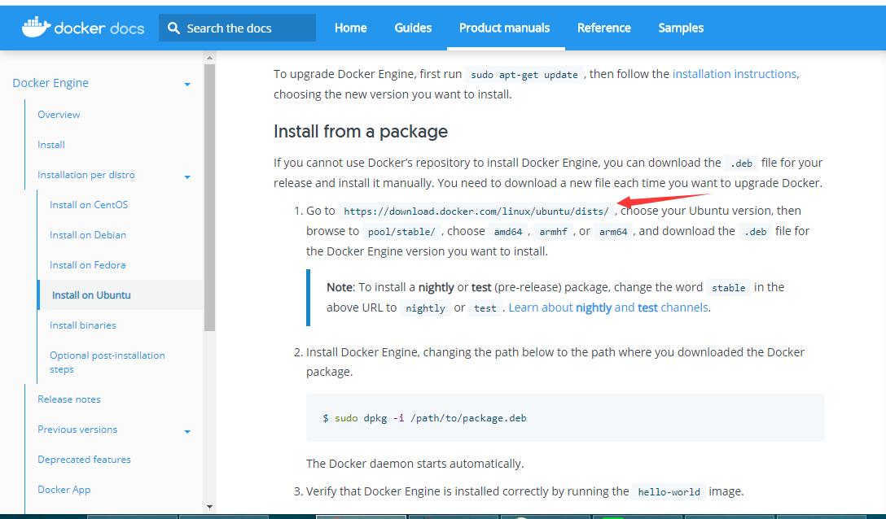This screenshot has height=519, width=886.
Task: Select the Product manuals tab
Action: 505,28
